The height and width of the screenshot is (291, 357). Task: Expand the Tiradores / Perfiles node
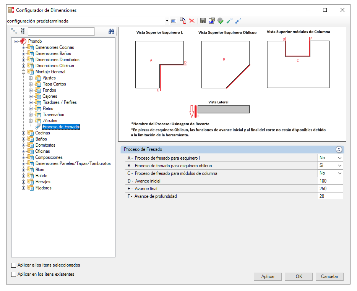click(31, 102)
